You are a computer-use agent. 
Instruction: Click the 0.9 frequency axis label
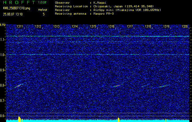click(x=2, y=70)
